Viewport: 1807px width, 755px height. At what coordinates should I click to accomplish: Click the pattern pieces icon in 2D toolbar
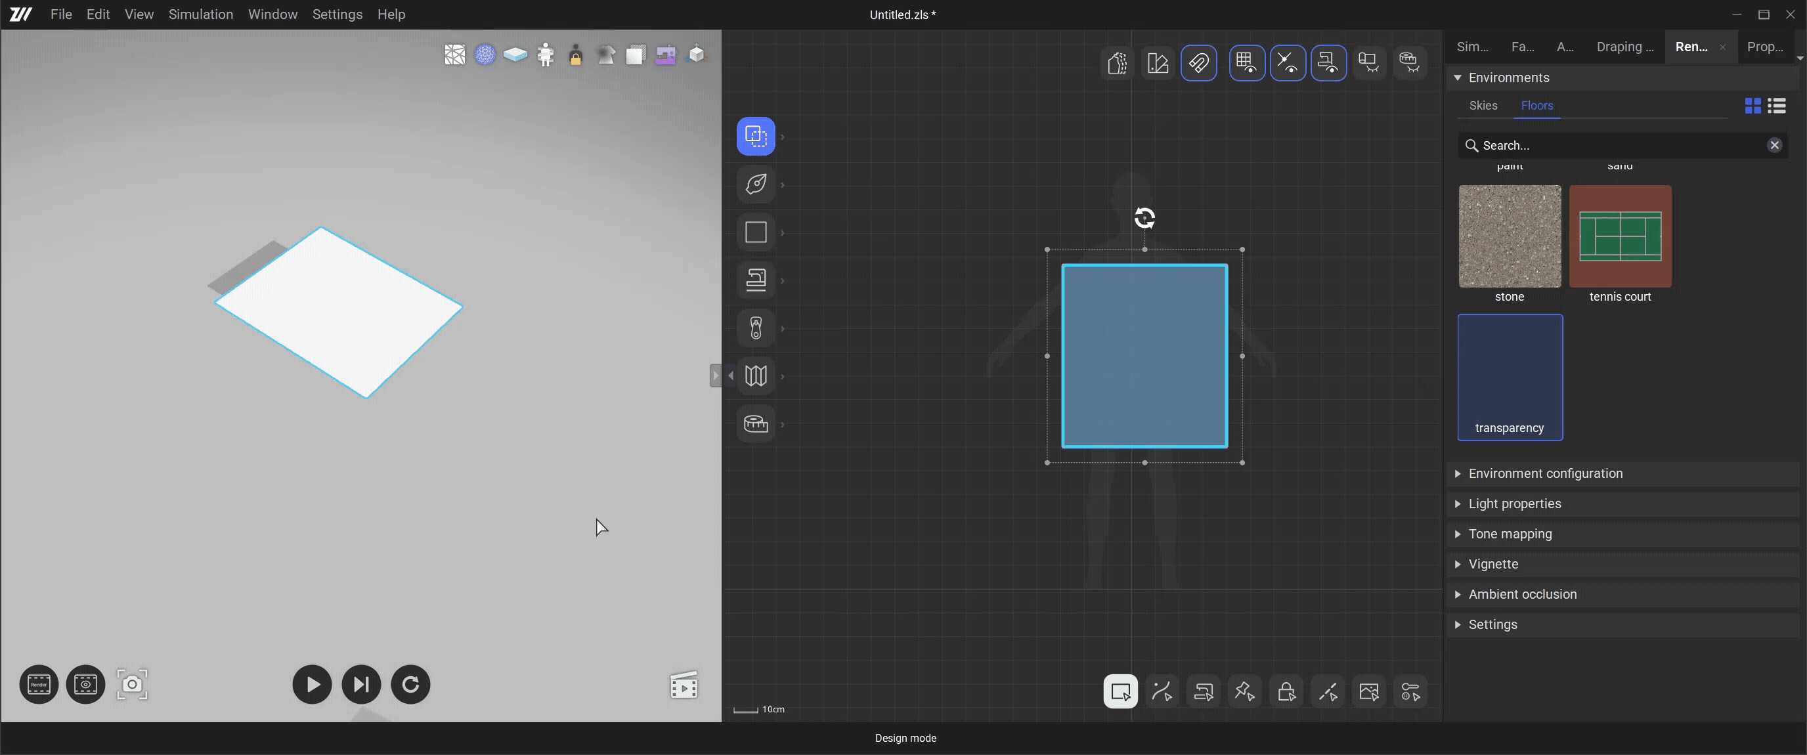coord(1117,63)
